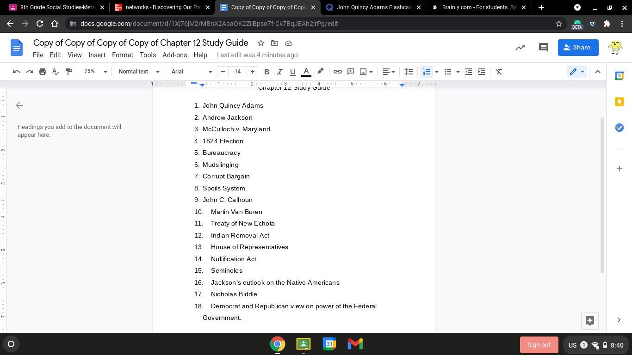Toggle italic formatting

[x=279, y=72]
